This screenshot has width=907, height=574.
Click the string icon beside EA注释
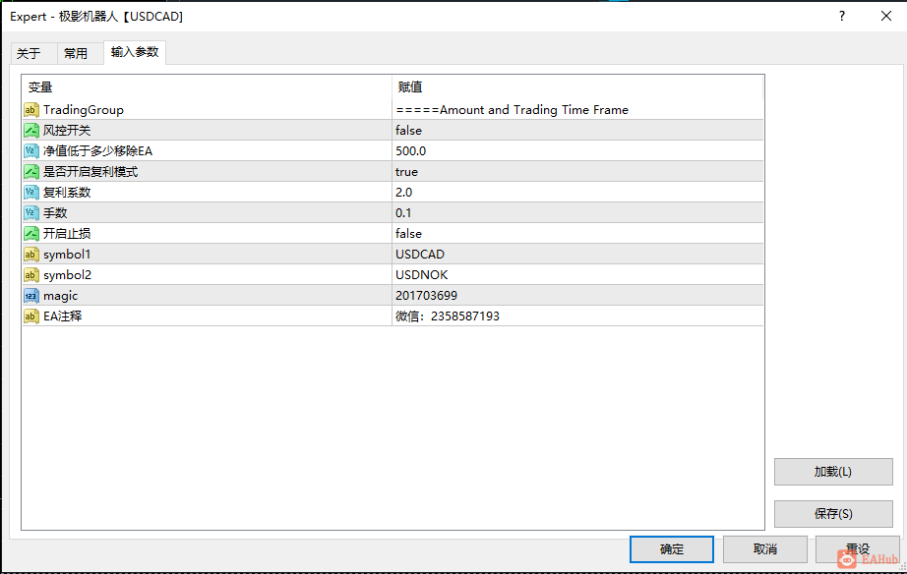[30, 316]
